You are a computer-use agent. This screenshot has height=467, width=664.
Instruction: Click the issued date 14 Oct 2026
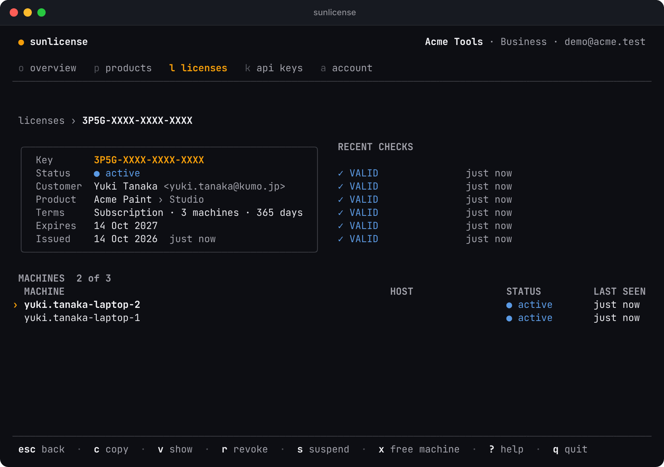click(126, 239)
